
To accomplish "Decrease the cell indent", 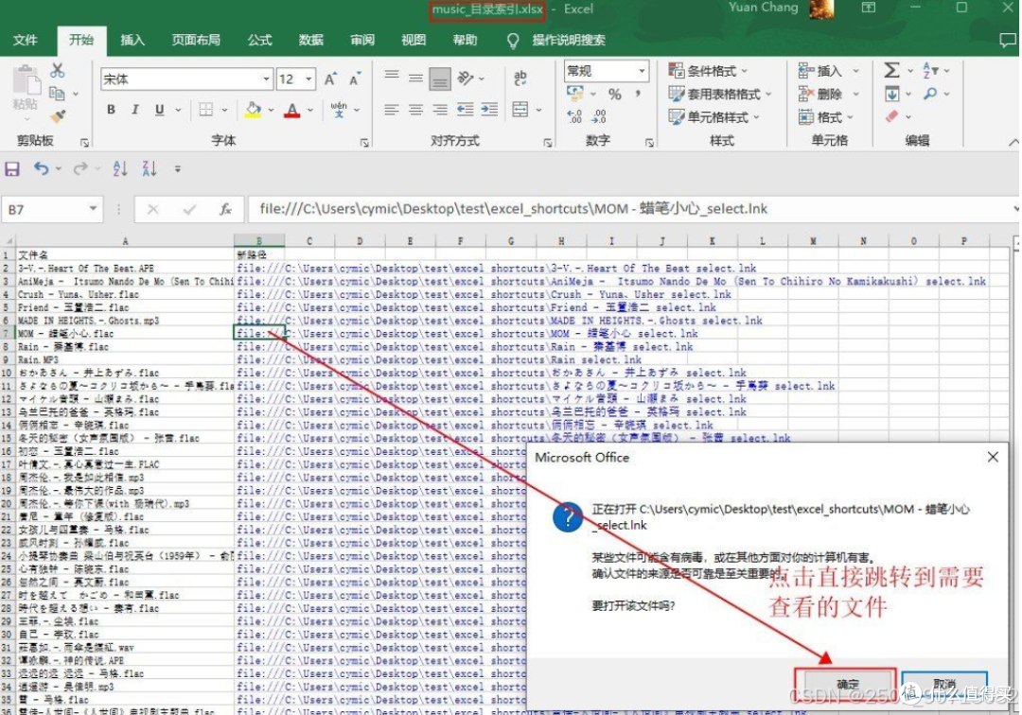I will click(466, 110).
